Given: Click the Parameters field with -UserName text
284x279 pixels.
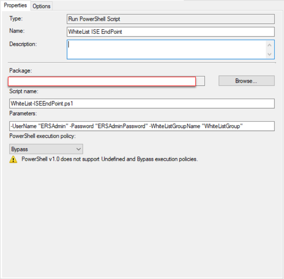Looking at the screenshot, I should tap(142, 126).
